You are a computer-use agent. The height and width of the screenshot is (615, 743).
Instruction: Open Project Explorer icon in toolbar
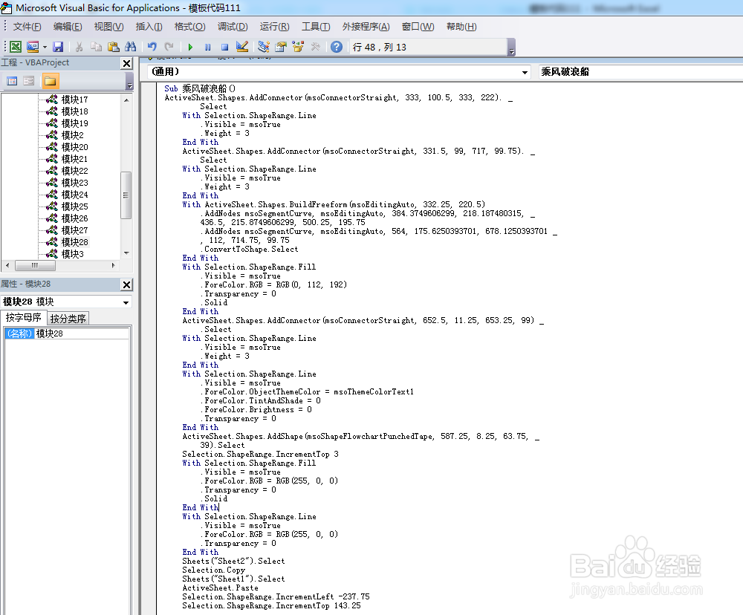(x=264, y=47)
